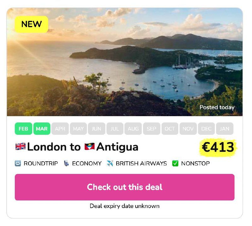Pick the JAN month chip

pyautogui.click(x=225, y=128)
